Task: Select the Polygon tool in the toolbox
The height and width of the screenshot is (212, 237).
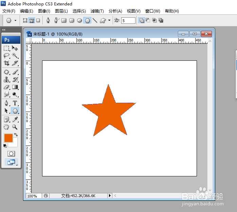Action: coord(15,111)
